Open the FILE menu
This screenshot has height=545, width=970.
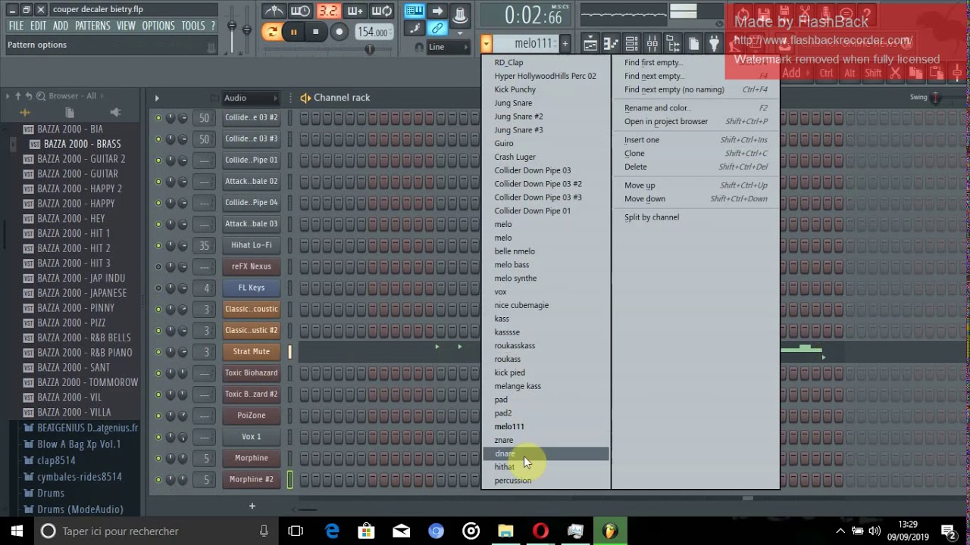[16, 26]
